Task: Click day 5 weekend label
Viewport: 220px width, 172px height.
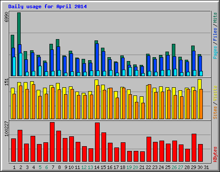Action: pyautogui.click(x=40, y=167)
